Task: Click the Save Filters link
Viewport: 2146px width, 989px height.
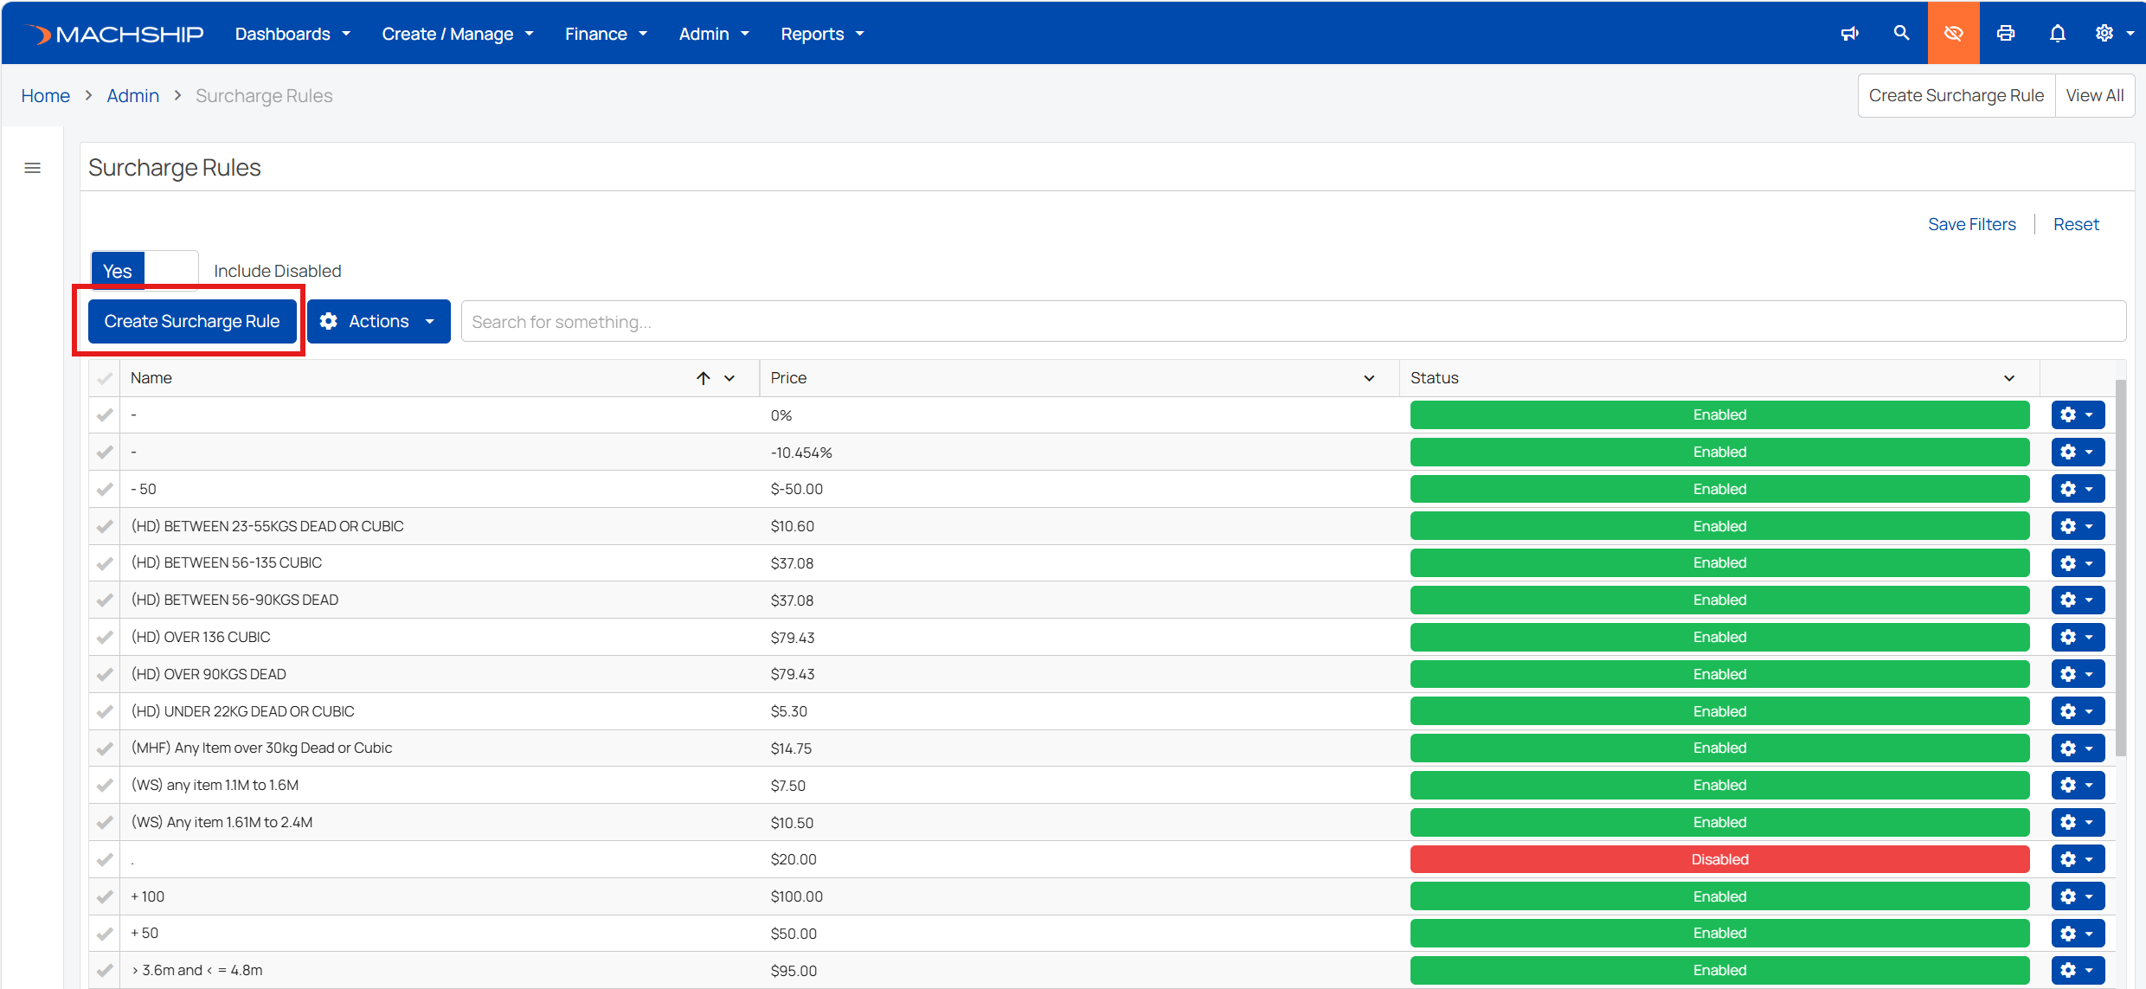Action: 1971,224
